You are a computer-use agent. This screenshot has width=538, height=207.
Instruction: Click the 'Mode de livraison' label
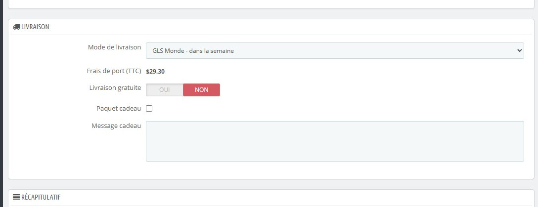(x=114, y=47)
